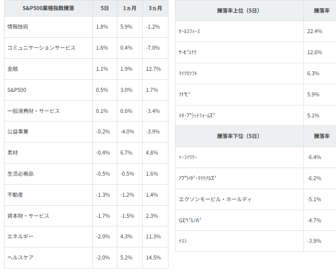Click the 騰落率下位（5日）table header

(x=238, y=136)
